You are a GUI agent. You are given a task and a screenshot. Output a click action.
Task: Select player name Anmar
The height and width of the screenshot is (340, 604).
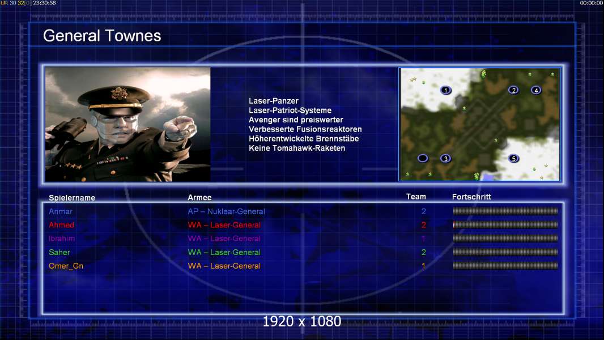click(x=61, y=211)
